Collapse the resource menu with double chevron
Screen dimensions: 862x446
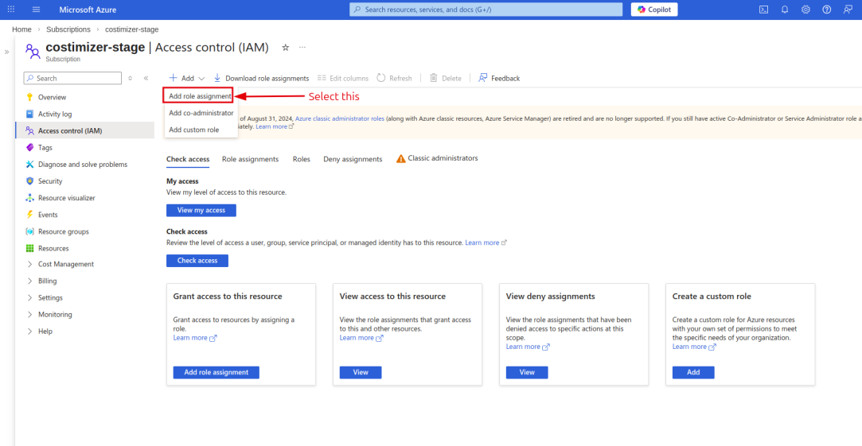146,78
